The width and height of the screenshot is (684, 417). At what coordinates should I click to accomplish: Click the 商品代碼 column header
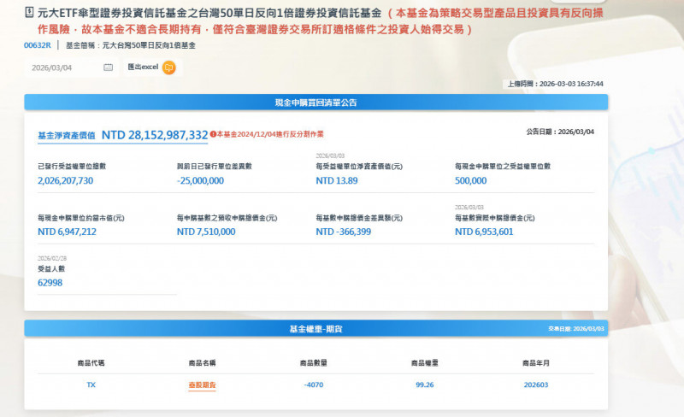click(91, 362)
